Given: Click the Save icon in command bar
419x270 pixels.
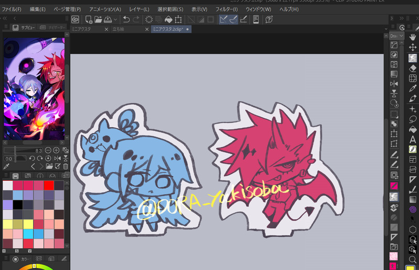Looking at the screenshot, I should (108, 19).
